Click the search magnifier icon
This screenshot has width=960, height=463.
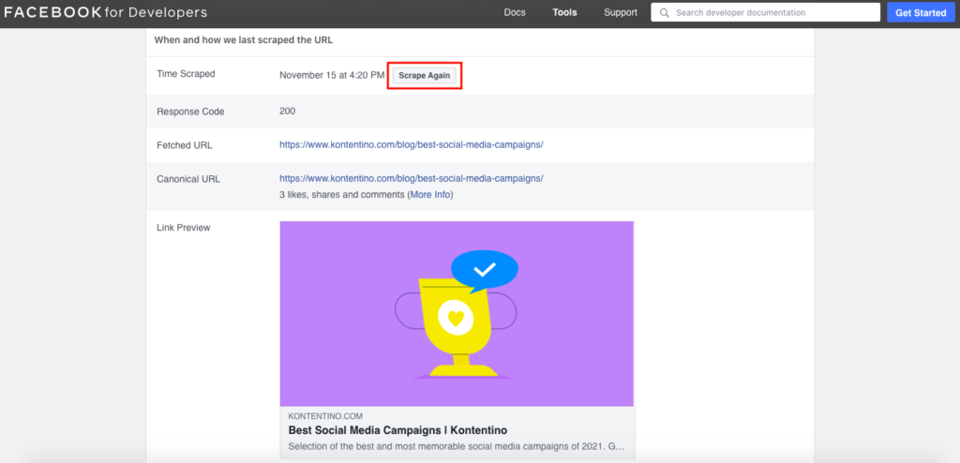click(664, 12)
